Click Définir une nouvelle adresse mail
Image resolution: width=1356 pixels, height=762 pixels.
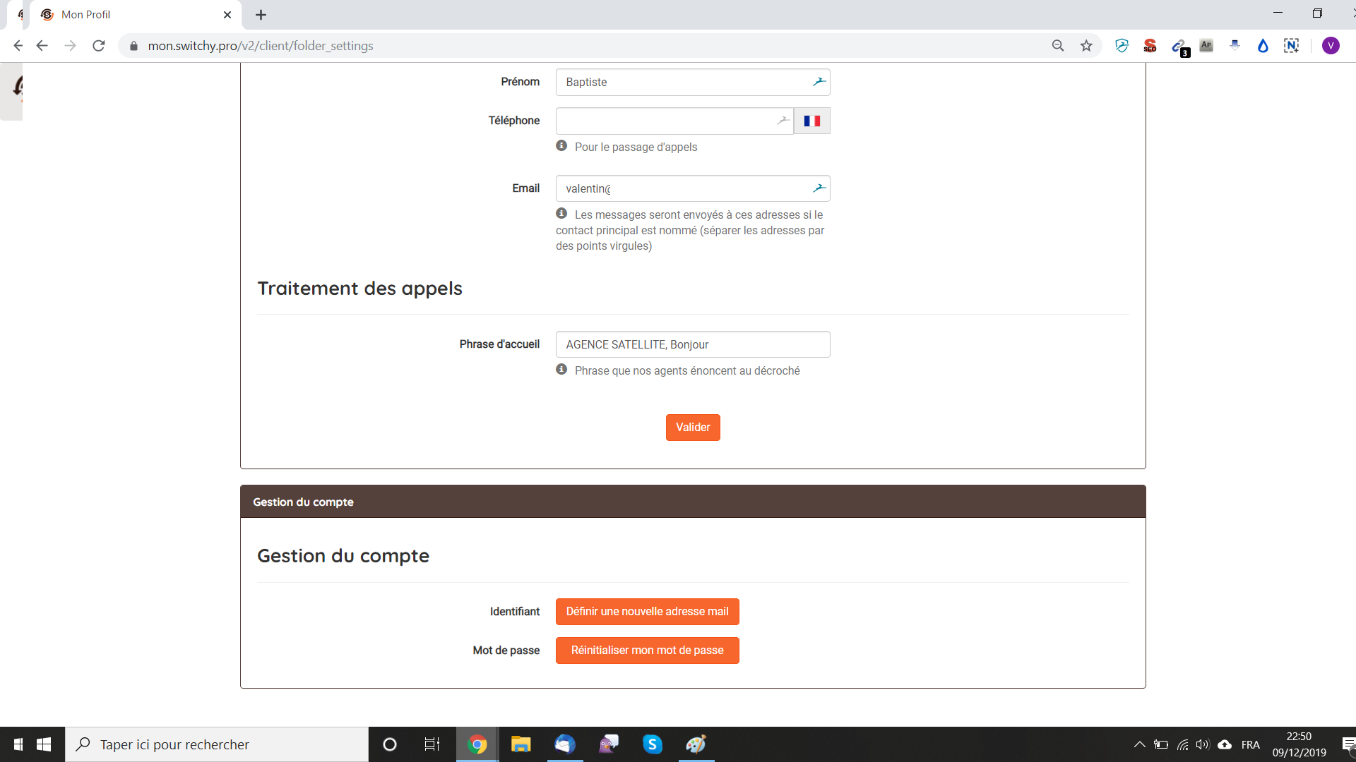pyautogui.click(x=647, y=612)
